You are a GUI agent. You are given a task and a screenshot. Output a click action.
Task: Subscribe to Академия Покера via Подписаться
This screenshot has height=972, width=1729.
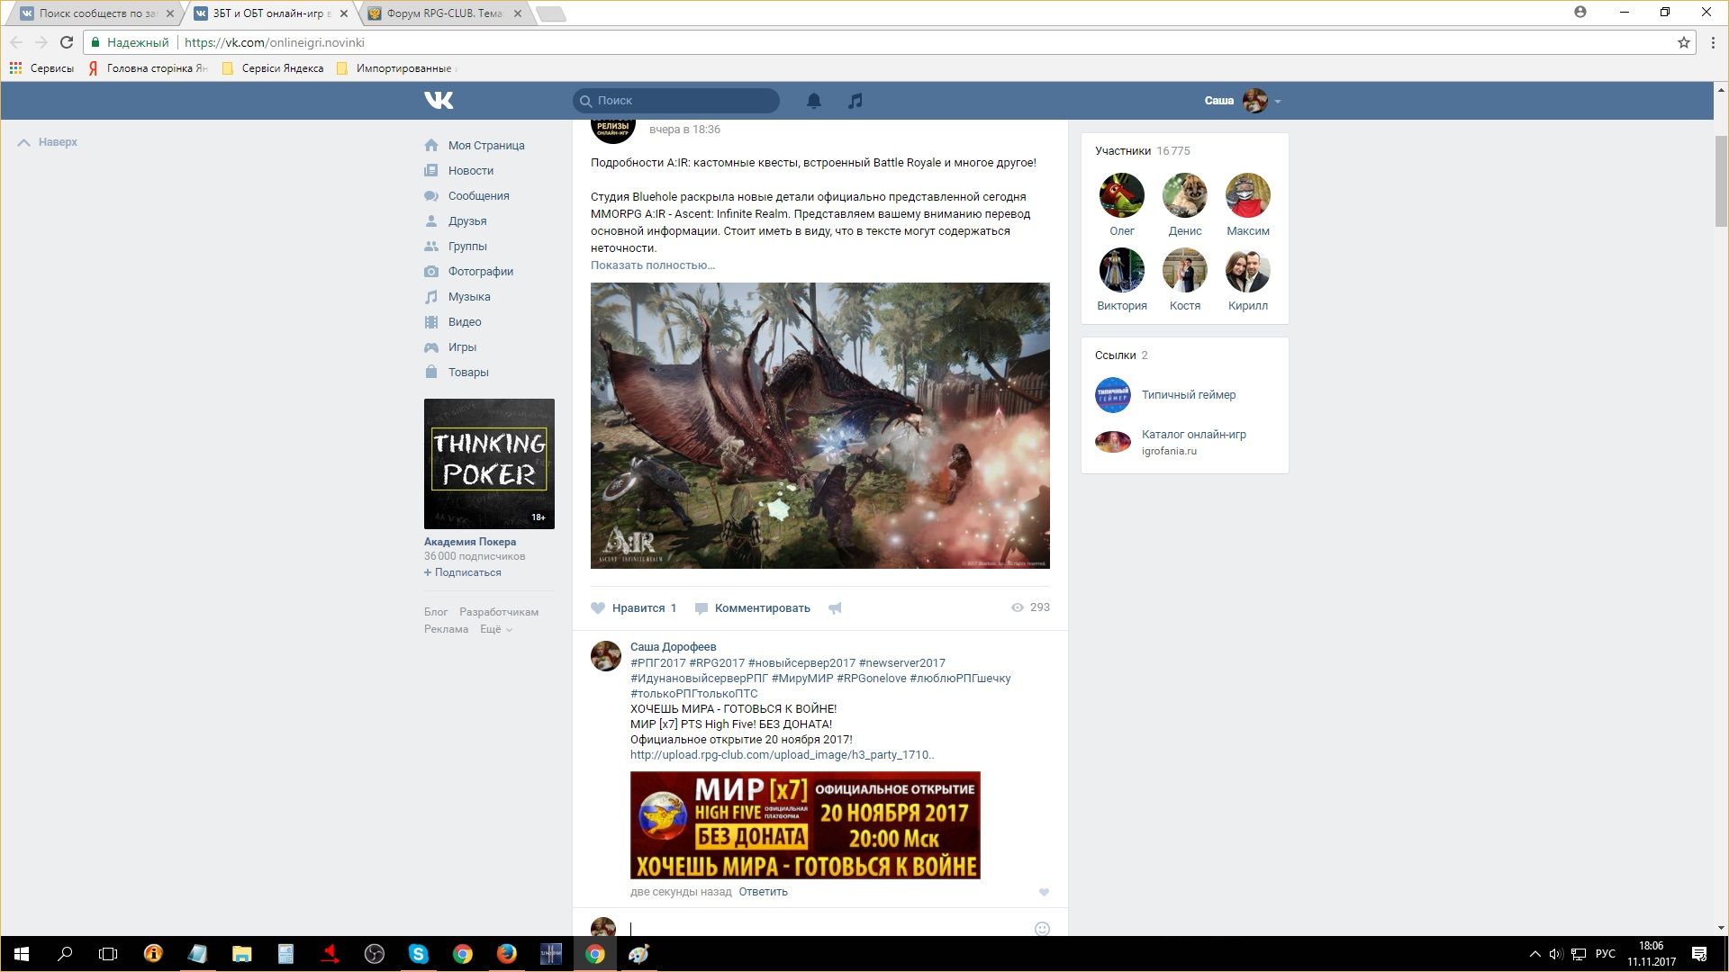pos(463,572)
